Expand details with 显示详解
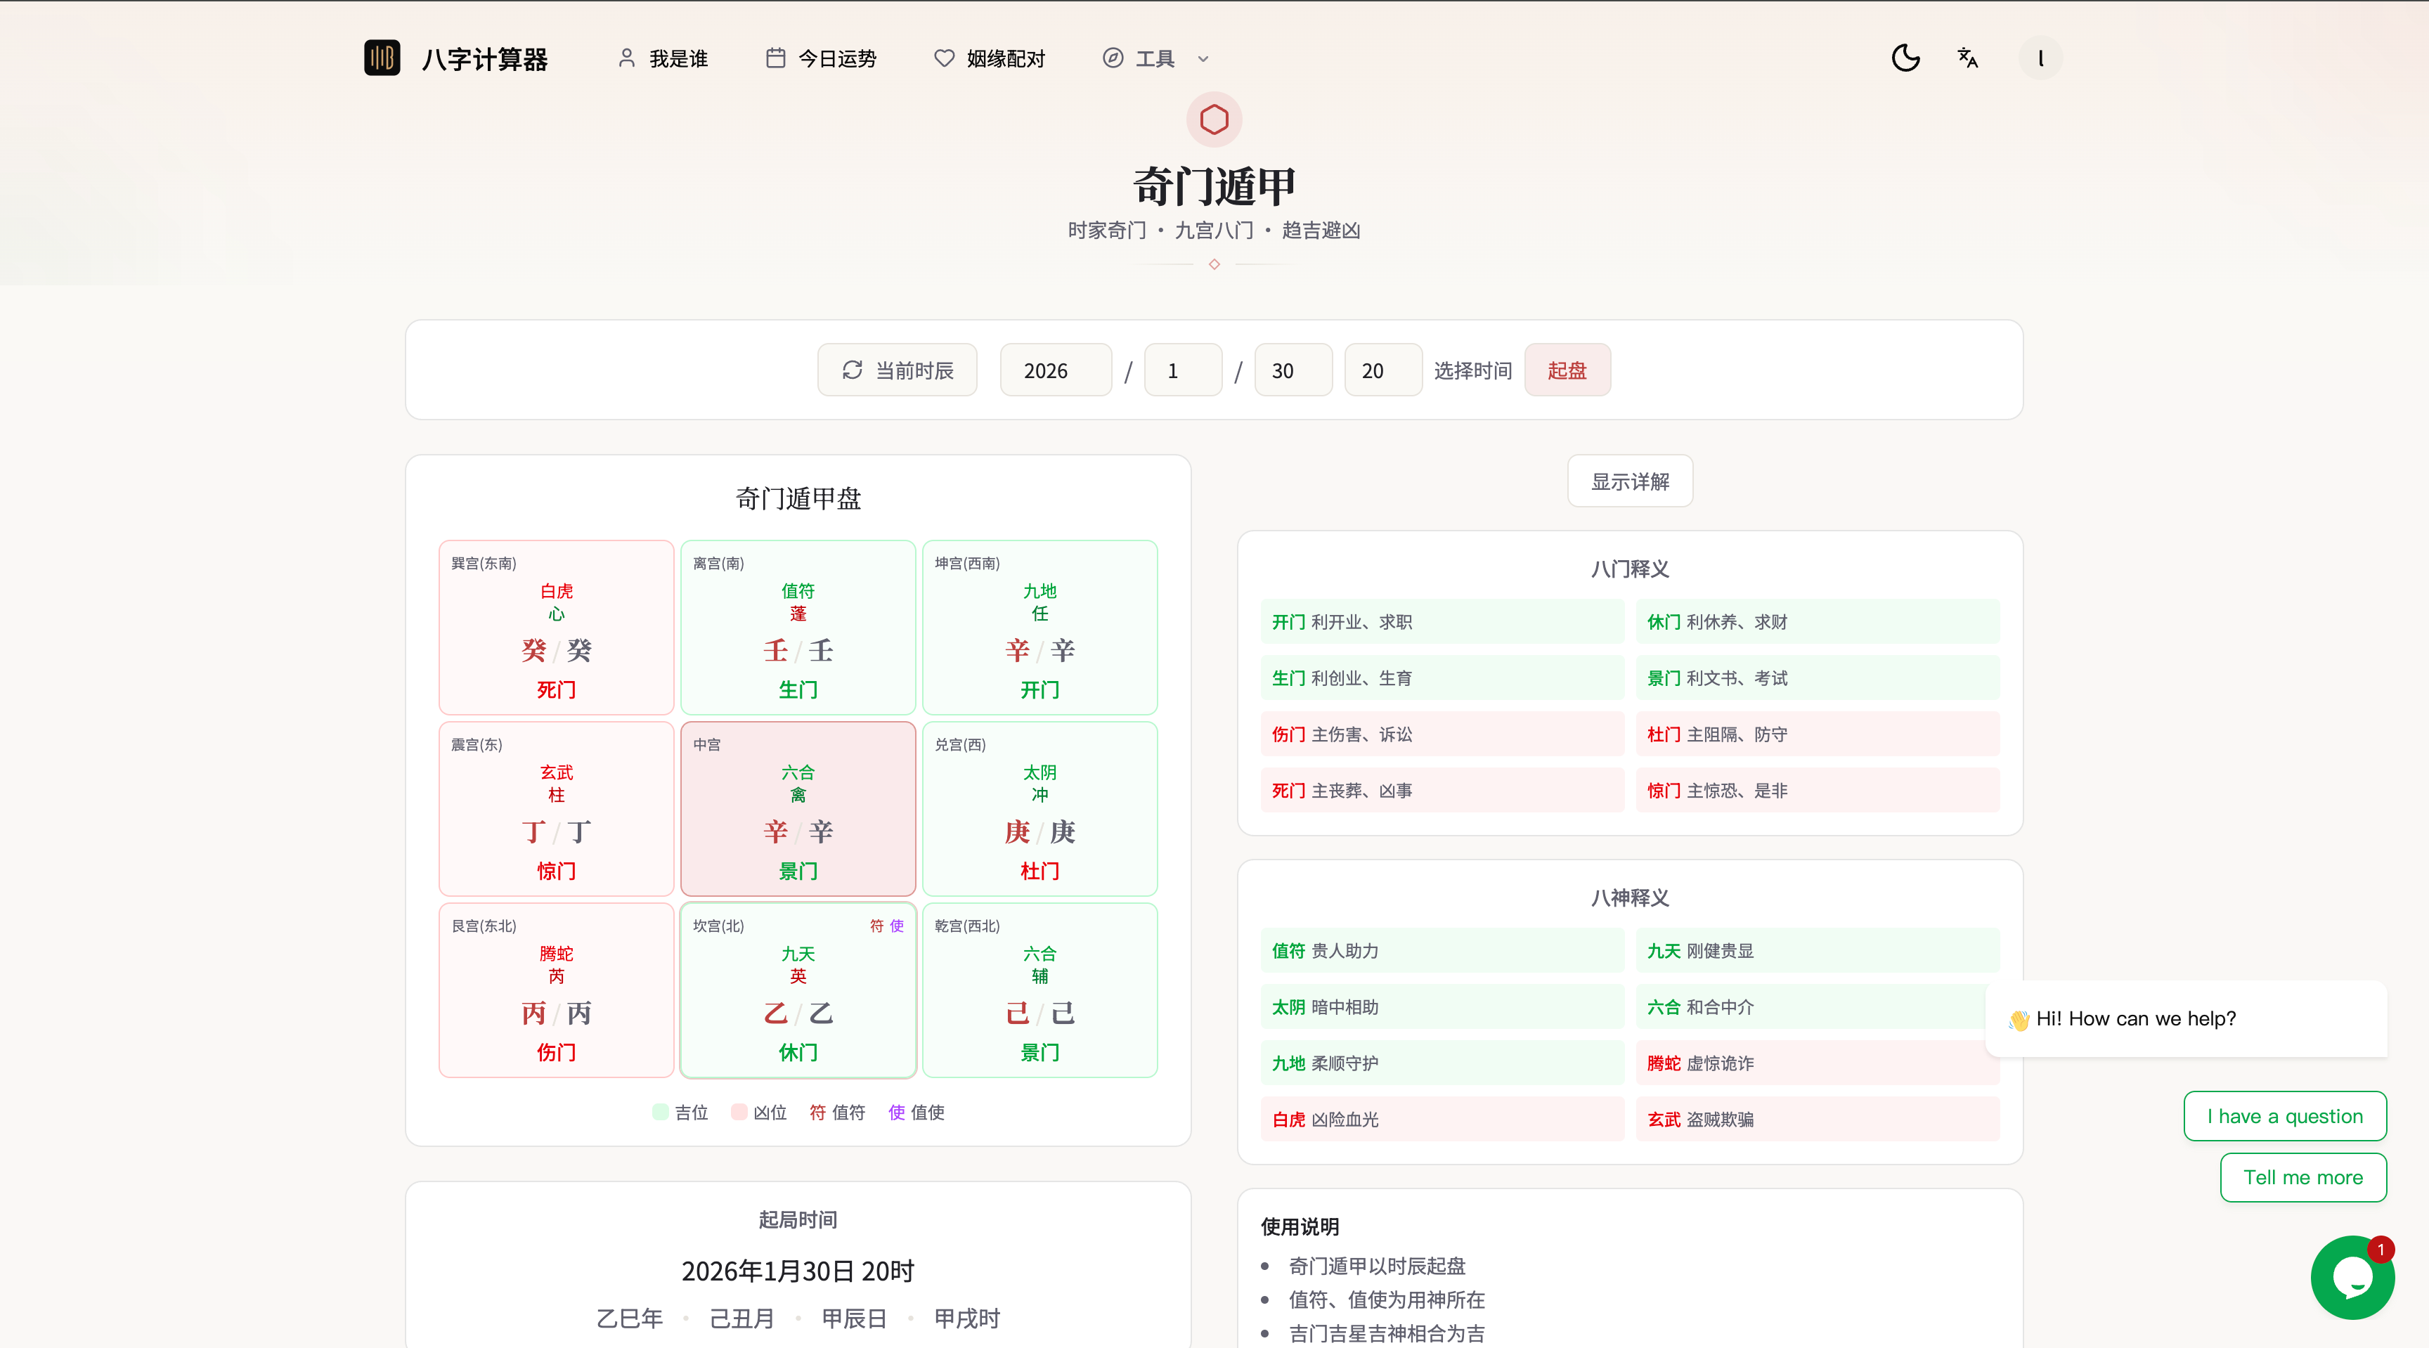Image resolution: width=2429 pixels, height=1348 pixels. coord(1629,481)
